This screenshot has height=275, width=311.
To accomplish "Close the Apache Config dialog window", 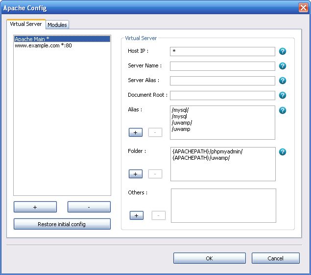I will point(303,8).
